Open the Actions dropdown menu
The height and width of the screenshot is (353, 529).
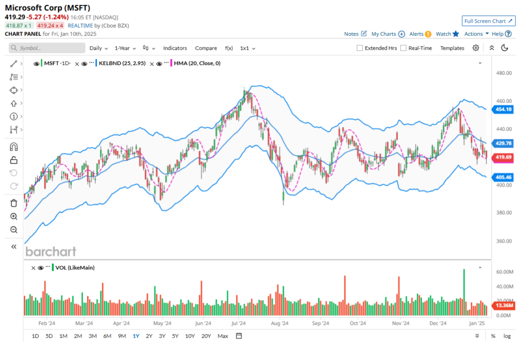tap(476, 34)
